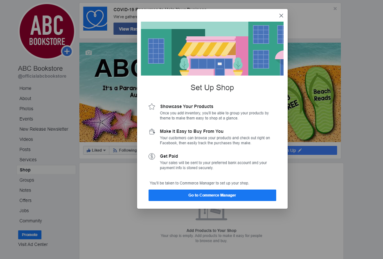The height and width of the screenshot is (259, 383).
Task: Click the Promote button
Action: coord(29,235)
